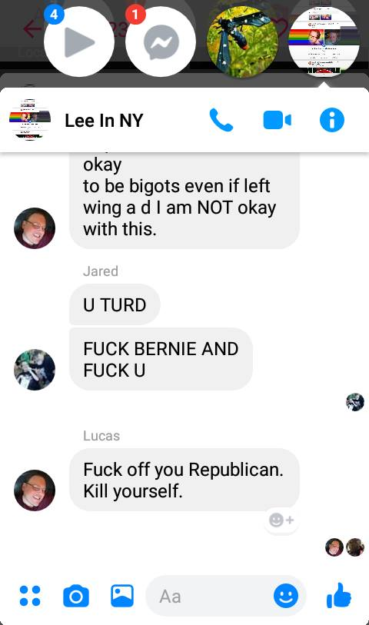The width and height of the screenshot is (369, 625).
Task: Switch to the butterfly photo chat head
Action: pos(242,42)
